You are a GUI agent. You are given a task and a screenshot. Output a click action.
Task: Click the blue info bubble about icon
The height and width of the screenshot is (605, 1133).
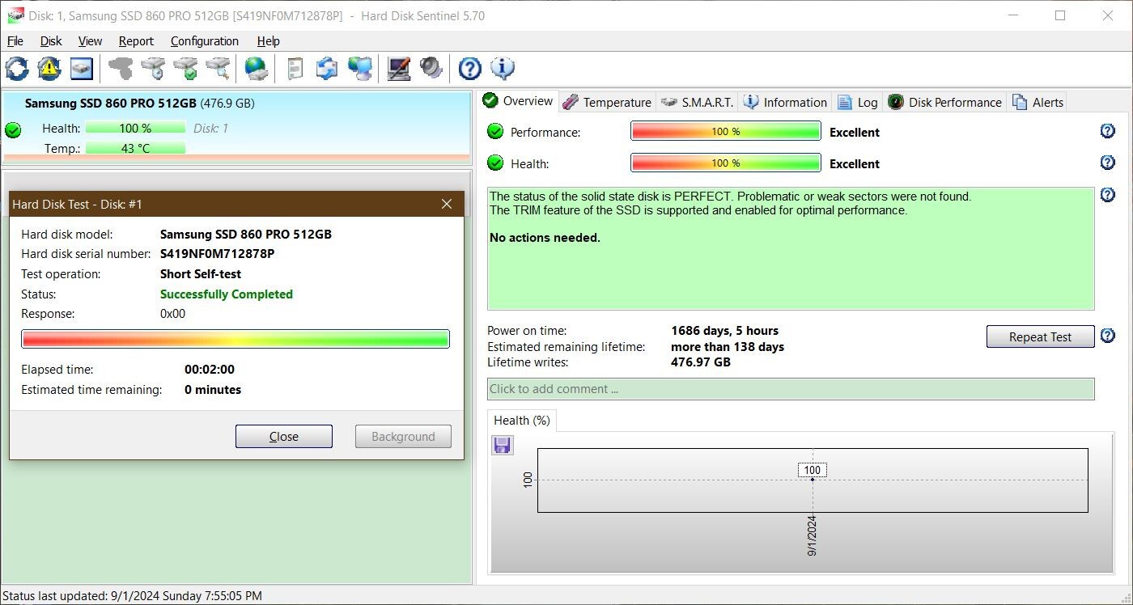[x=503, y=68]
